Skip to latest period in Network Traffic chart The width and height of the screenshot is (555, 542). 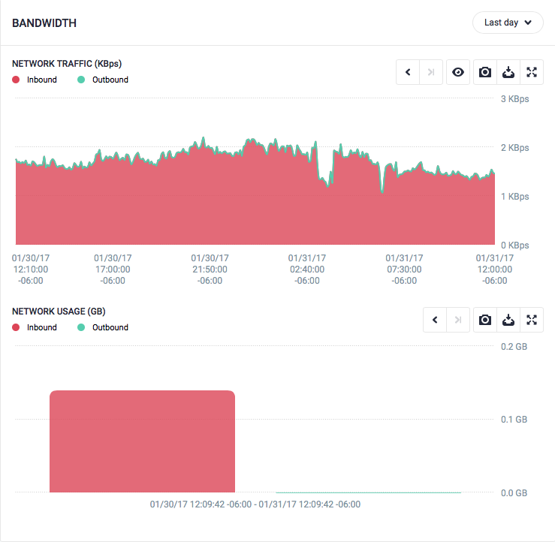click(x=431, y=72)
